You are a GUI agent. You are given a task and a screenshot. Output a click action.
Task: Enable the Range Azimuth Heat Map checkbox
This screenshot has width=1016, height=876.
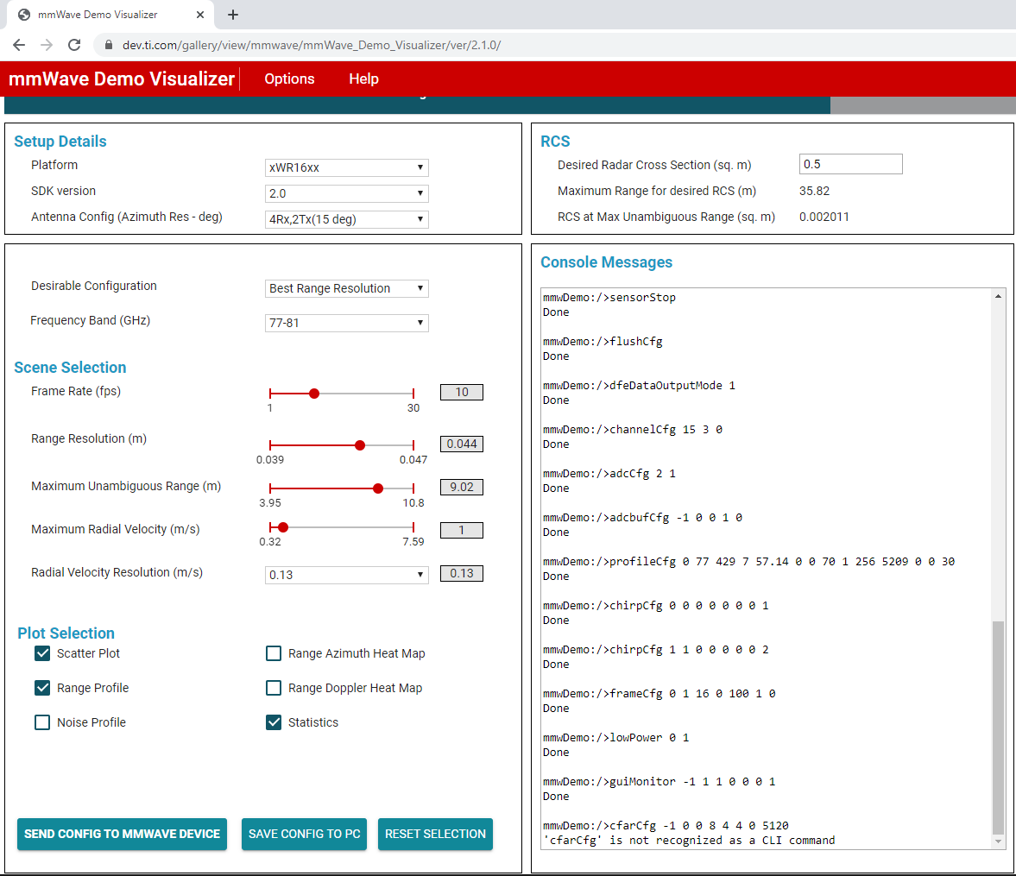pyautogui.click(x=274, y=653)
